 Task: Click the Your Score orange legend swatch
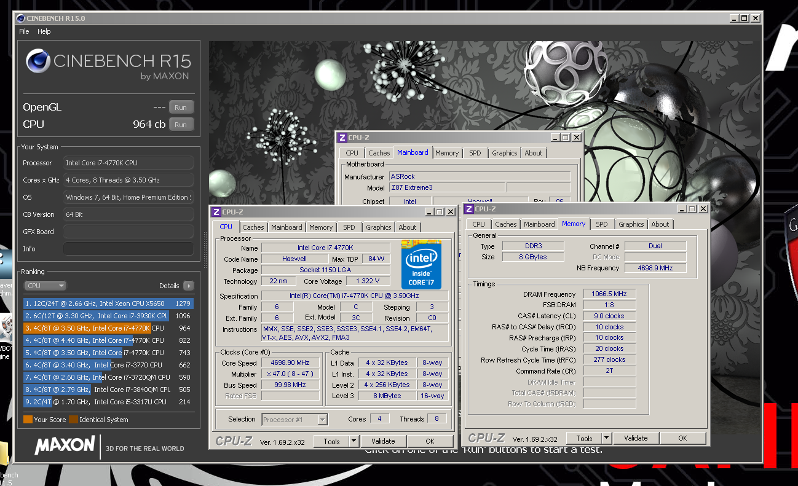pyautogui.click(x=28, y=420)
